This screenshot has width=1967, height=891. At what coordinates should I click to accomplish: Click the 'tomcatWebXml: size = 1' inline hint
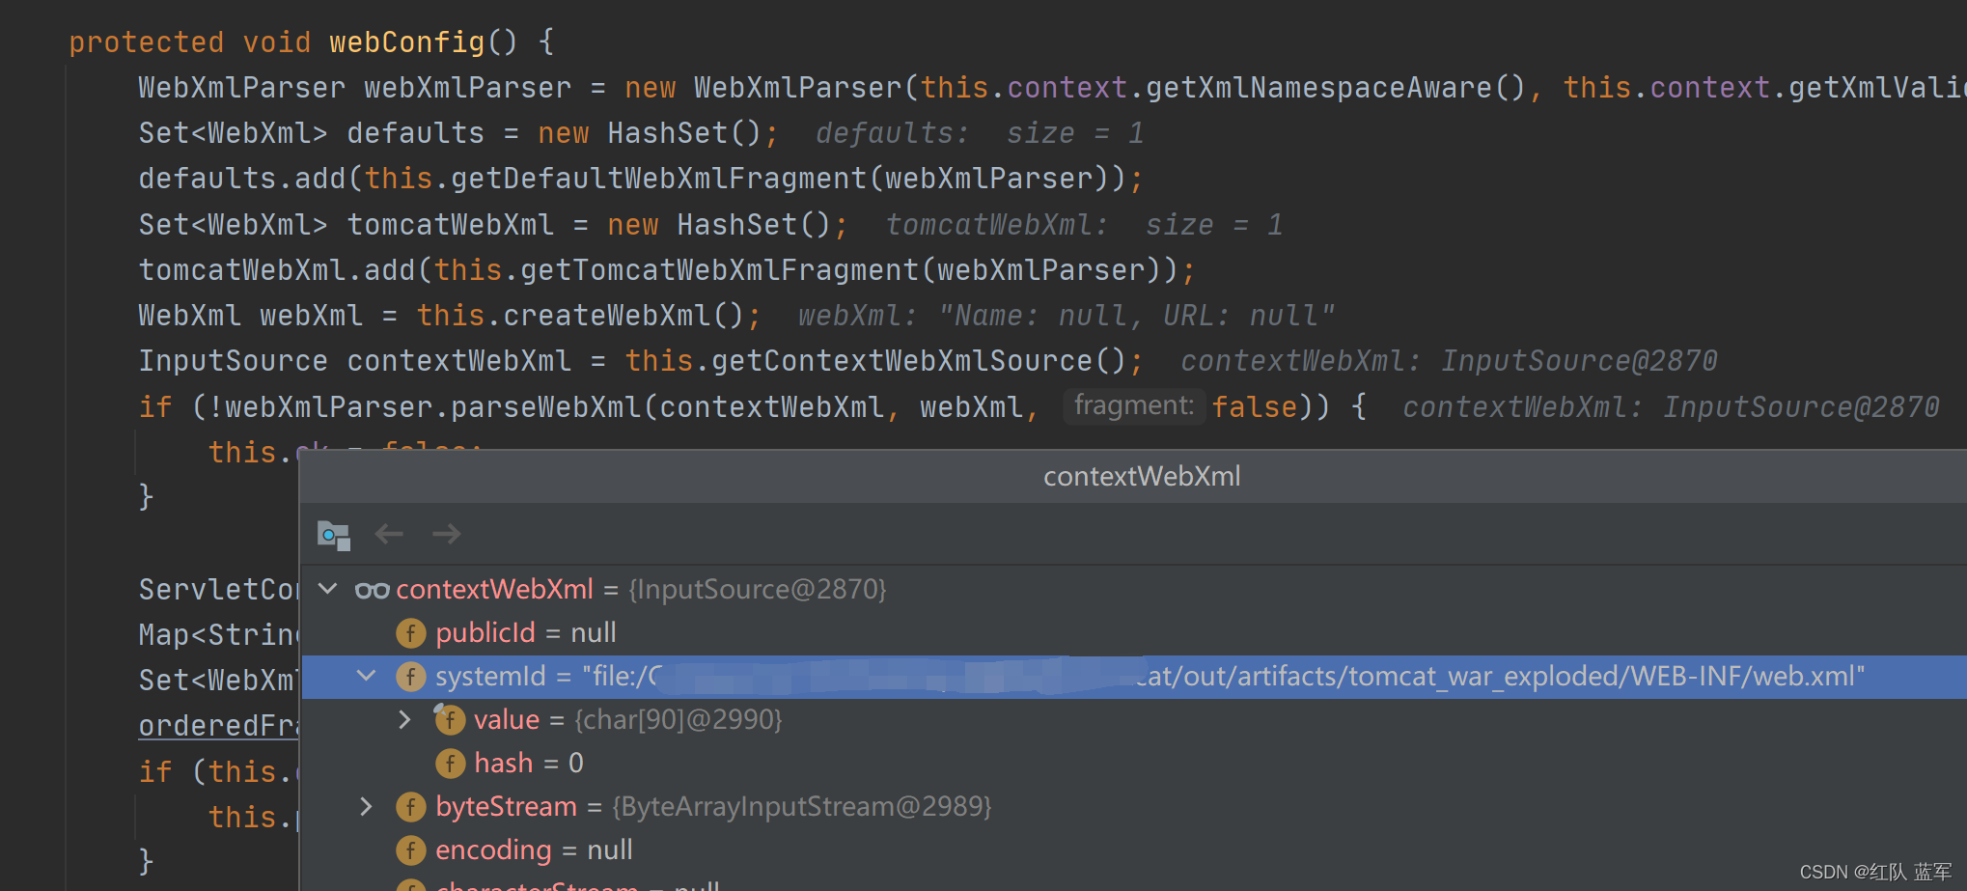1084,225
